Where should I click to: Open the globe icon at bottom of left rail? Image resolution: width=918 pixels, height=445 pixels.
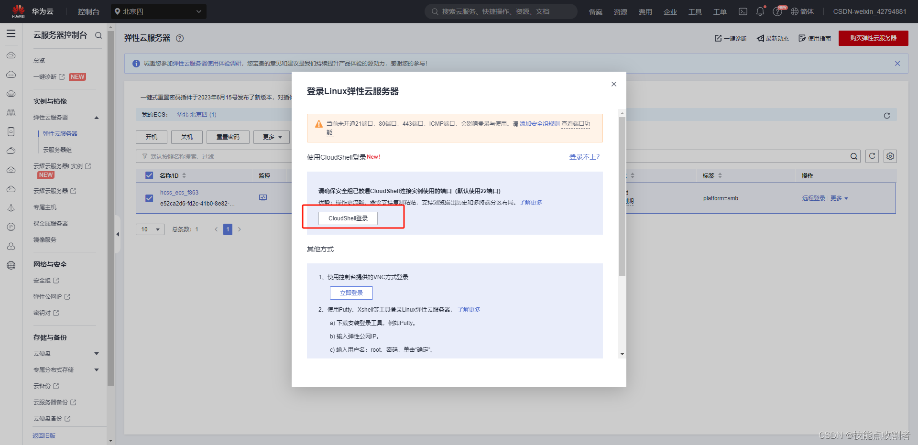pos(11,265)
